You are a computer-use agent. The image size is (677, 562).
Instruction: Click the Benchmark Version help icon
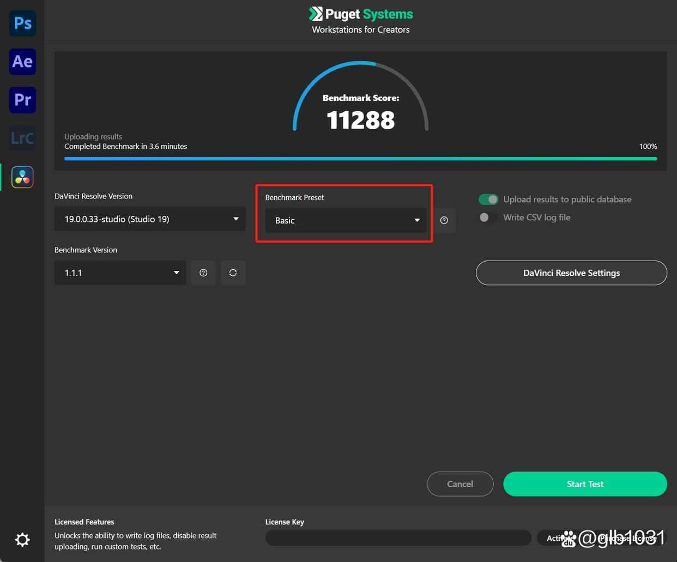click(203, 273)
